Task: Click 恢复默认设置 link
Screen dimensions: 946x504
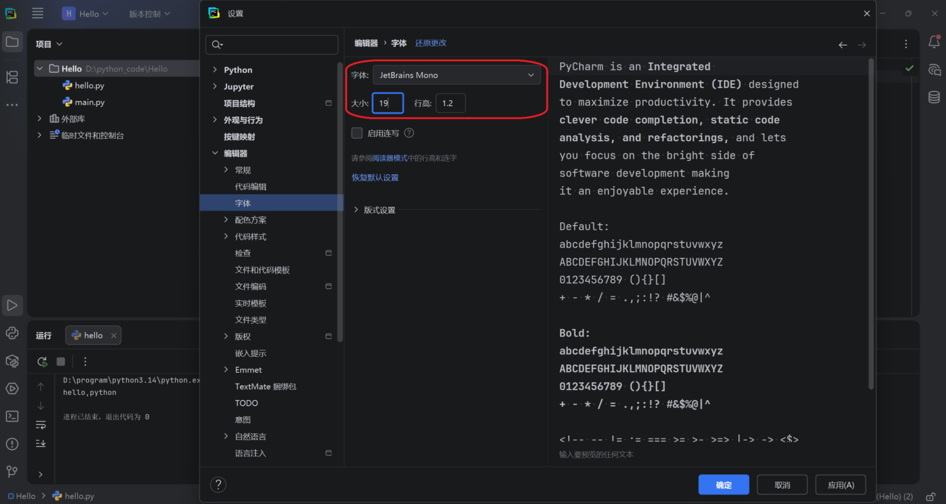Action: coord(375,177)
